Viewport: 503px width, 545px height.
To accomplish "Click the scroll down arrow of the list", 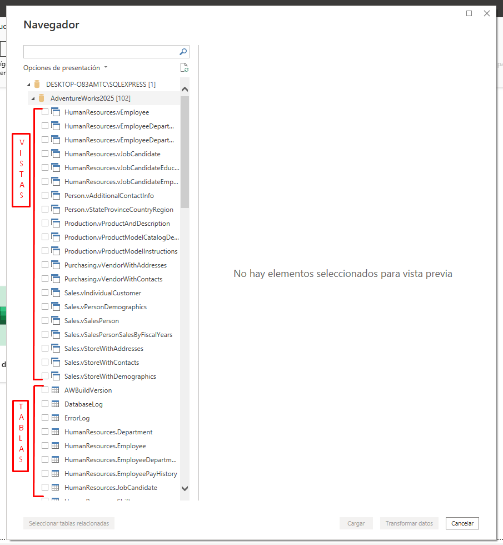I will 185,488.
